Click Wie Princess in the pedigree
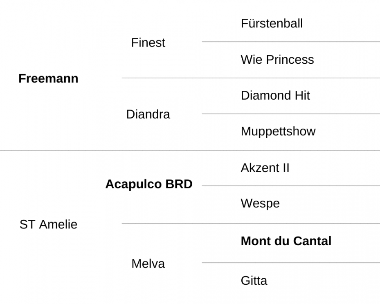 pyautogui.click(x=277, y=60)
